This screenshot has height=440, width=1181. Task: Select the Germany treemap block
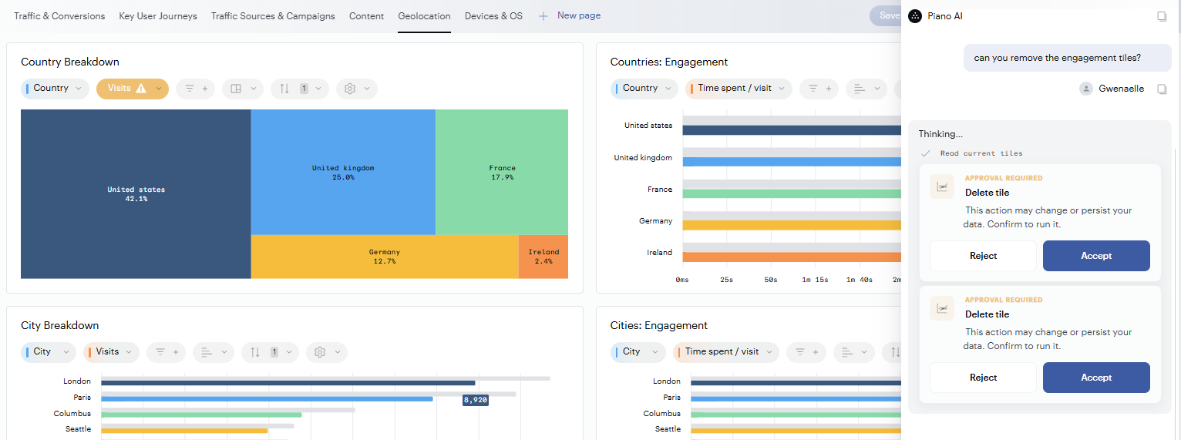pyautogui.click(x=385, y=257)
